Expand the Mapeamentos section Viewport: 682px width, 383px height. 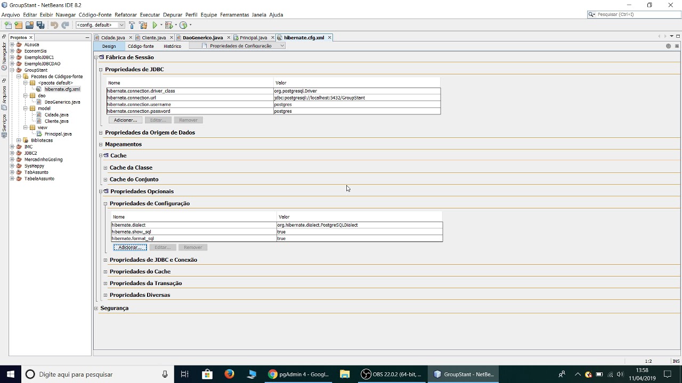pyautogui.click(x=101, y=144)
